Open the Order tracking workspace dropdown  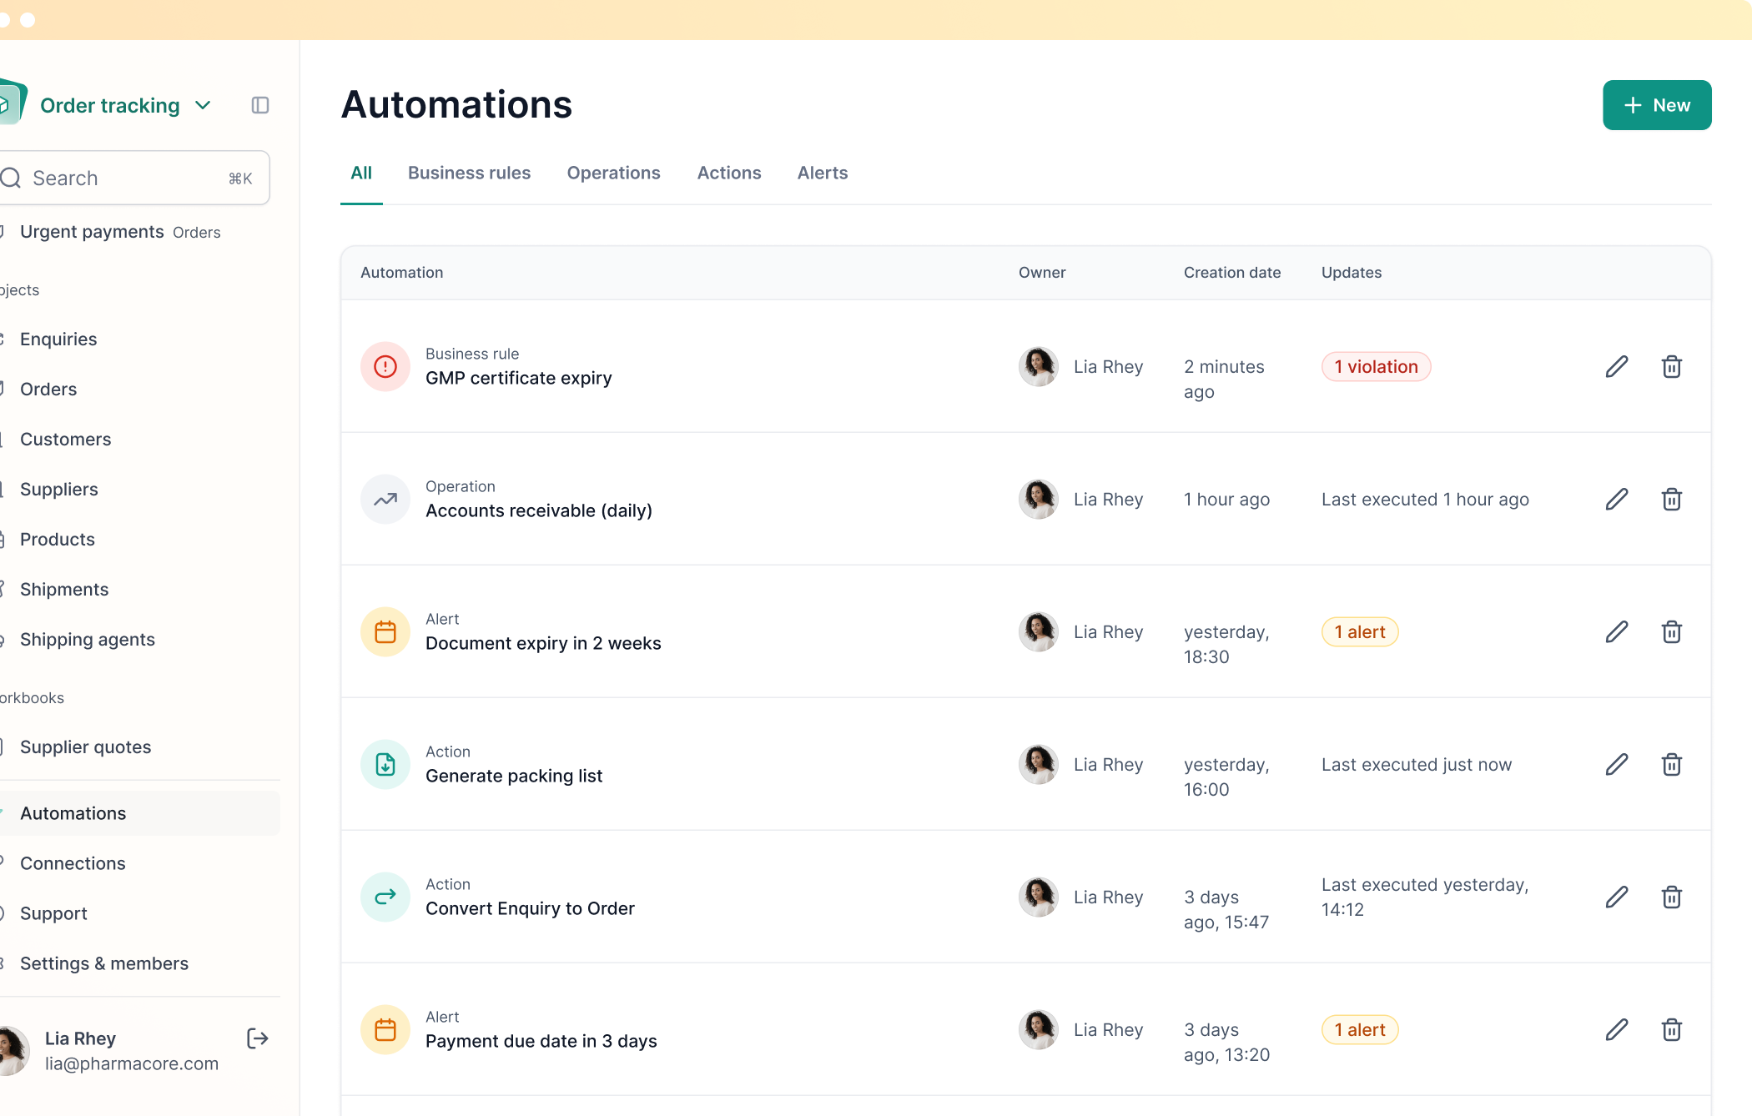click(203, 105)
